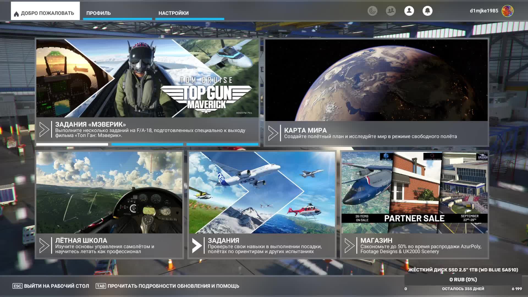Click the Карта мира description text
This screenshot has width=528, height=297.
coord(370,136)
